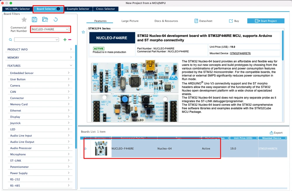Sort by Unit Price (US$) column header
Image resolution: width=292 pixels, height=191 pixels.
point(243,138)
